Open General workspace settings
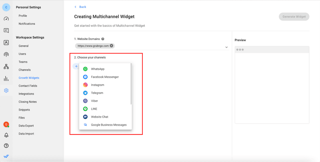 pyautogui.click(x=24, y=46)
